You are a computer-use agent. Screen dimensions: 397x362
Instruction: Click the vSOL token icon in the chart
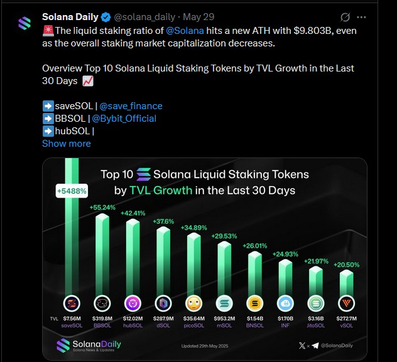tap(346, 304)
